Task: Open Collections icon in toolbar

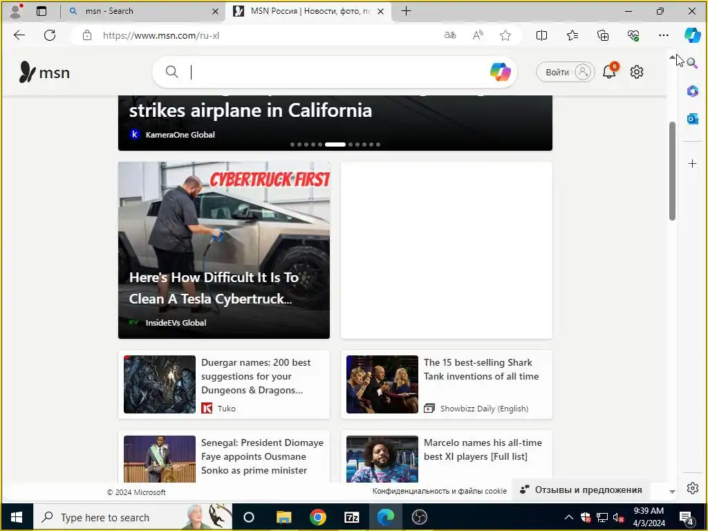Action: 603,35
